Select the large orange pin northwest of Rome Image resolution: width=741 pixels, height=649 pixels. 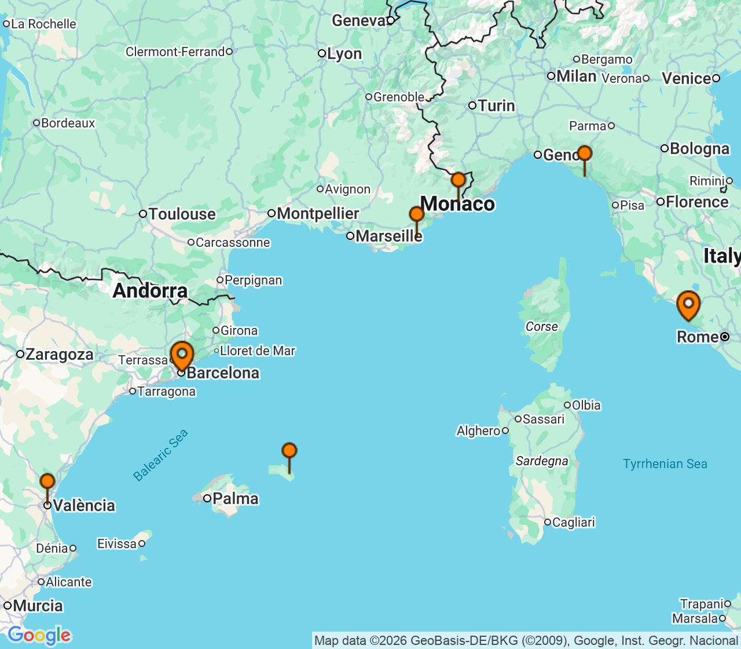pyautogui.click(x=688, y=305)
